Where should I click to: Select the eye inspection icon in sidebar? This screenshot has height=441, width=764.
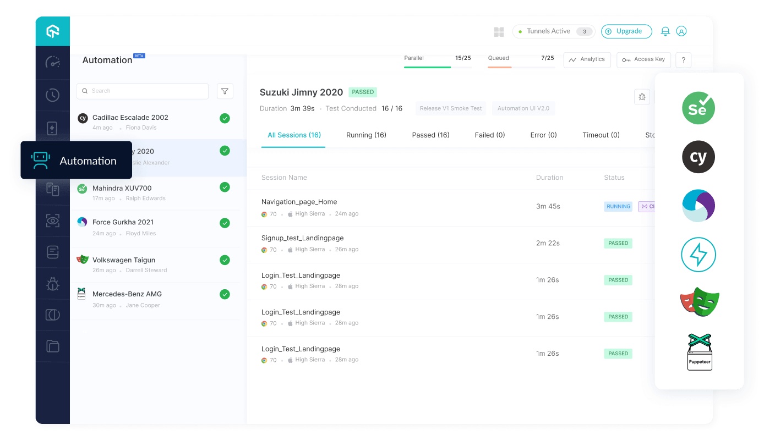tap(53, 220)
